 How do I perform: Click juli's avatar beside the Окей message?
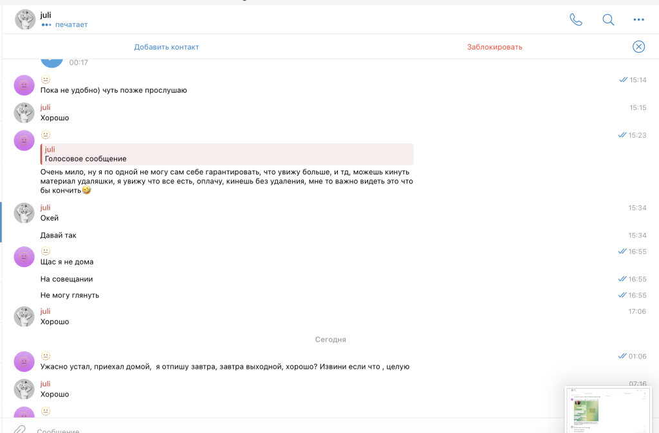point(24,213)
